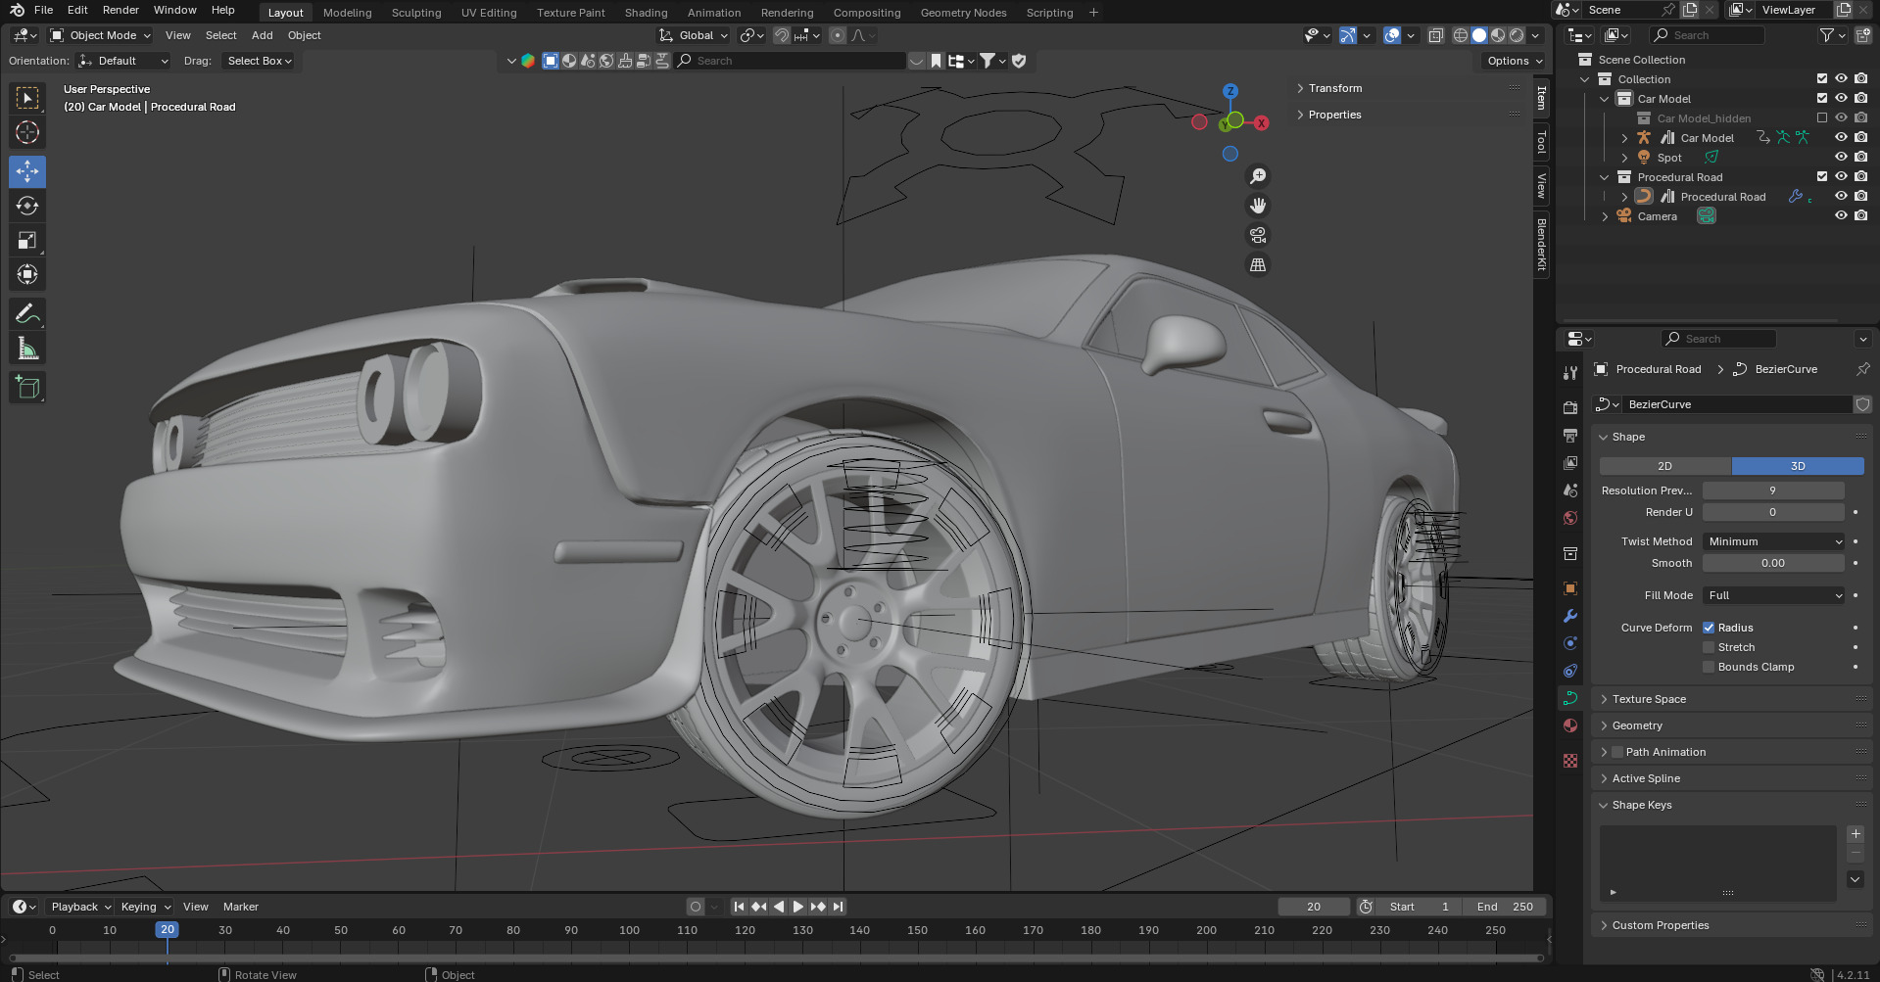1880x982 pixels.
Task: Select the Select Box tool in toolbar
Action: 27,98
